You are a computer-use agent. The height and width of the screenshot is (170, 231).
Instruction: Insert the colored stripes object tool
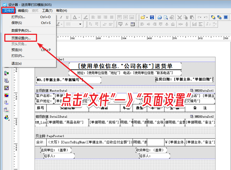tap(6, 110)
